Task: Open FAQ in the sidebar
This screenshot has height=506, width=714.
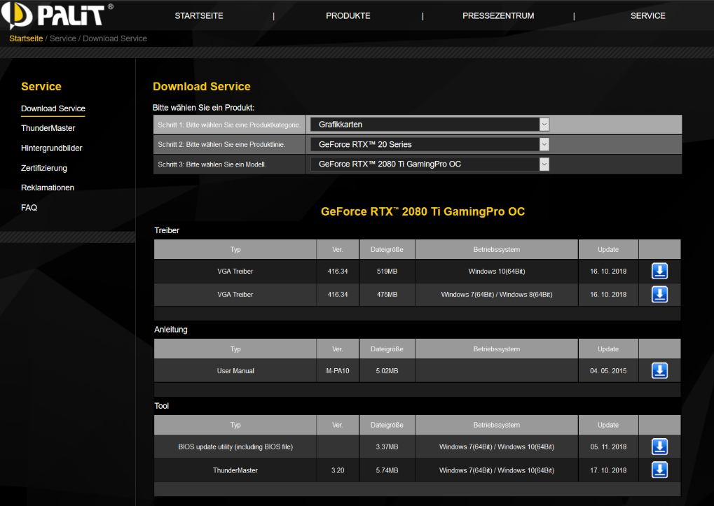Action: 29,208
